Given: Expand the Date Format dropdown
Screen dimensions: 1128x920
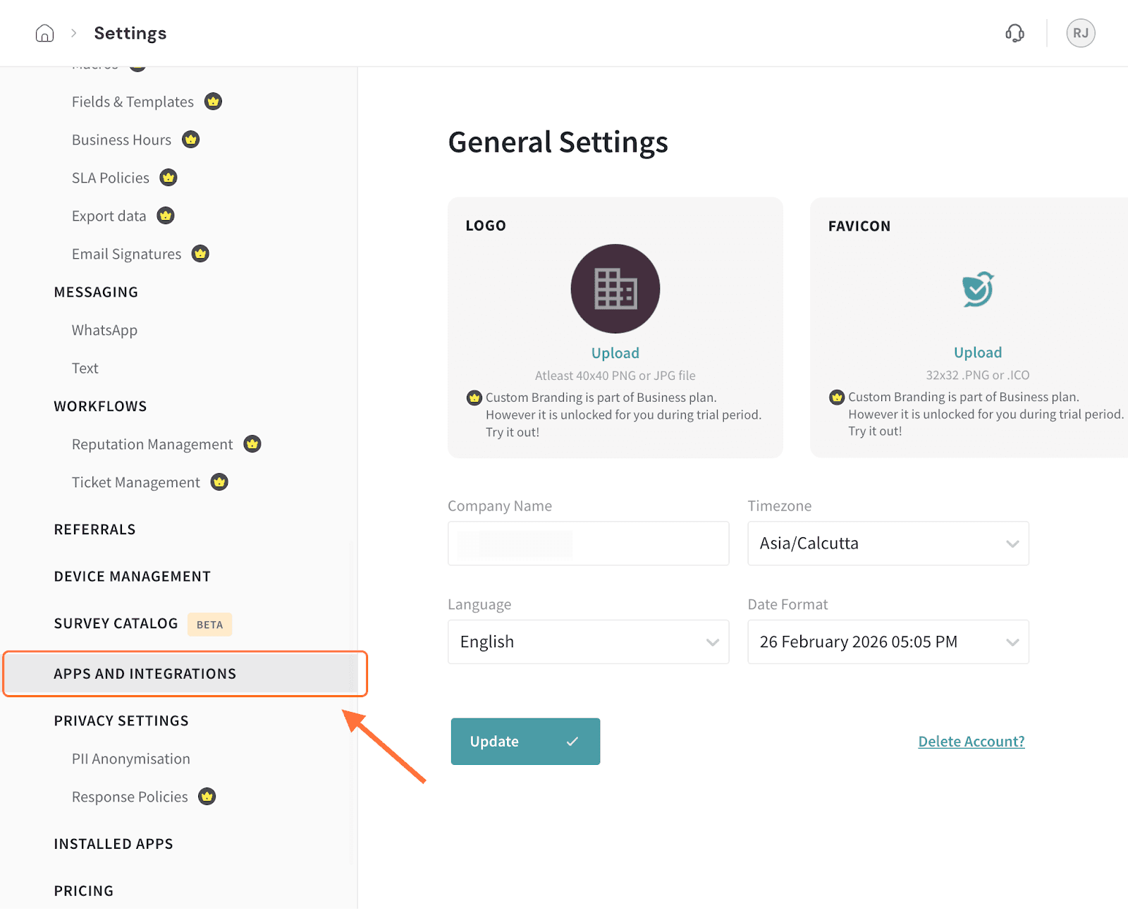Looking at the screenshot, I should [x=888, y=642].
